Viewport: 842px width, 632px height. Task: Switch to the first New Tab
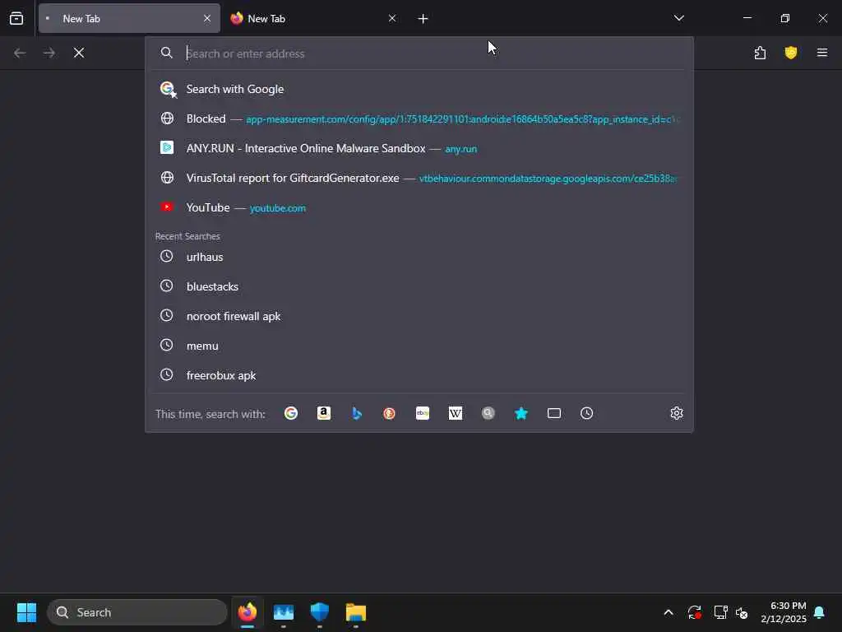click(x=129, y=18)
